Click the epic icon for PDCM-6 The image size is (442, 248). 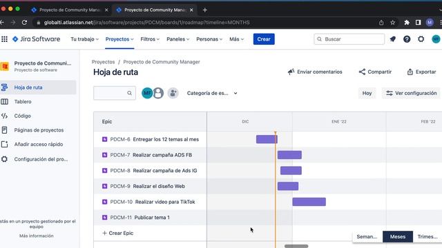104,139
